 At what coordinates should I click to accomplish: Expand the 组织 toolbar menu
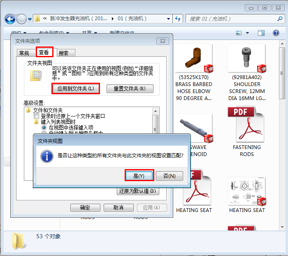(19, 33)
